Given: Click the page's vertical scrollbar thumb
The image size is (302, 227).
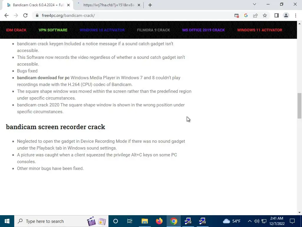Looking at the screenshot, I should pos(299,106).
